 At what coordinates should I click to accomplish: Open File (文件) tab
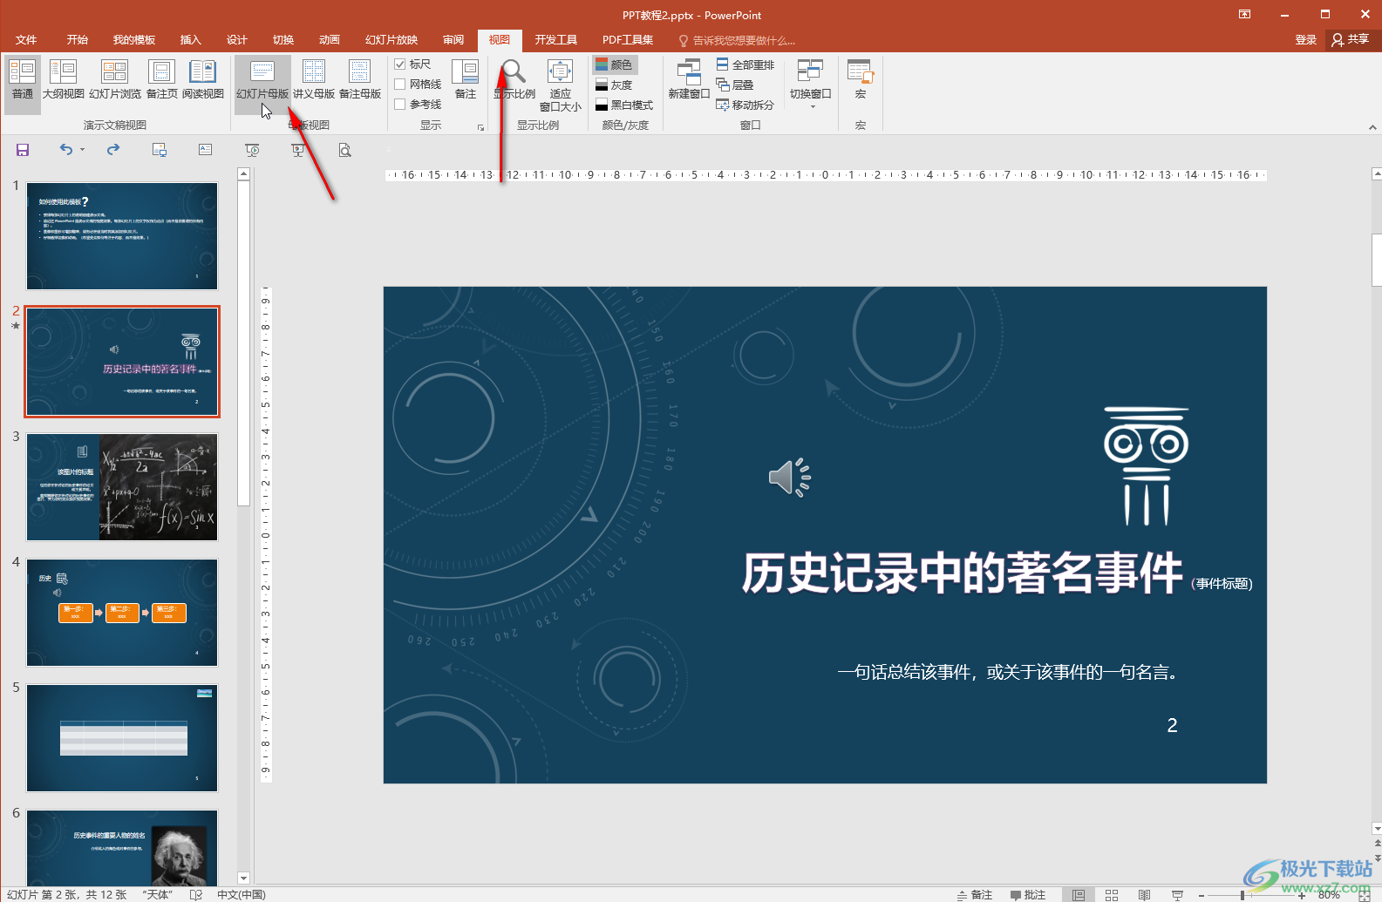(x=26, y=40)
